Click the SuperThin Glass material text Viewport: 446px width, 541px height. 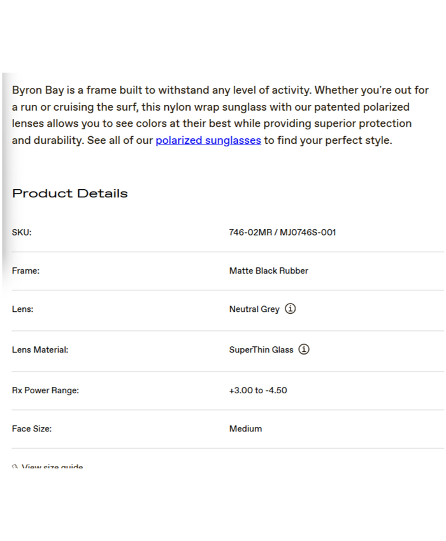click(x=261, y=349)
